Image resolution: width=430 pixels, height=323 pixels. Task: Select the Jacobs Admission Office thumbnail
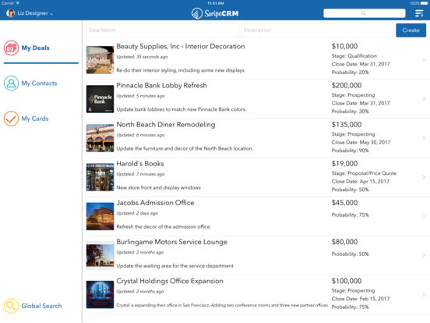coord(100,216)
